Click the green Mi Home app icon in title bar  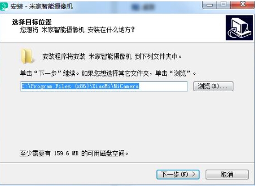point(4,6)
